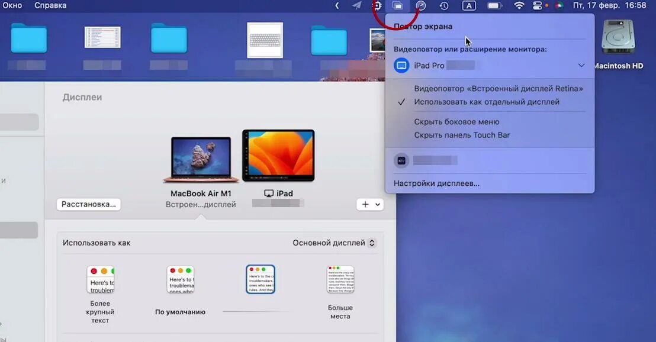This screenshot has height=342, width=656.
Task: Open the Окно menu in menu bar
Action: tap(12, 5)
